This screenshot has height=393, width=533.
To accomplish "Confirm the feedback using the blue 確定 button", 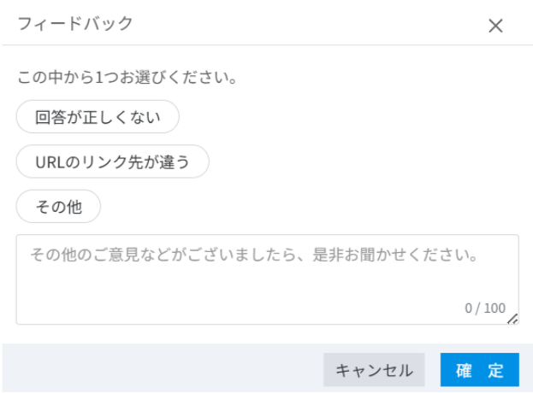I will [479, 370].
